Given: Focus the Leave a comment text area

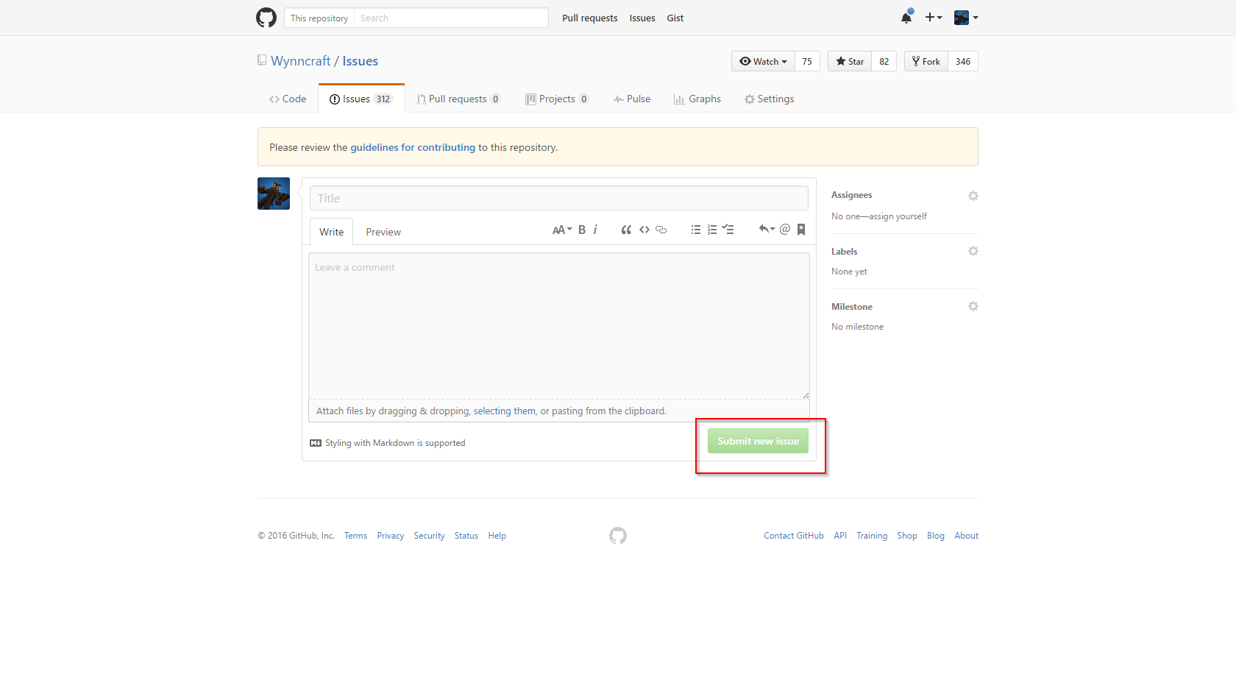Looking at the screenshot, I should [x=559, y=326].
